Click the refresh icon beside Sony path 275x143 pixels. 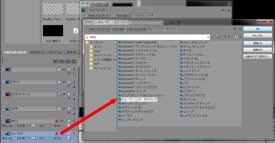pyautogui.click(x=218, y=37)
